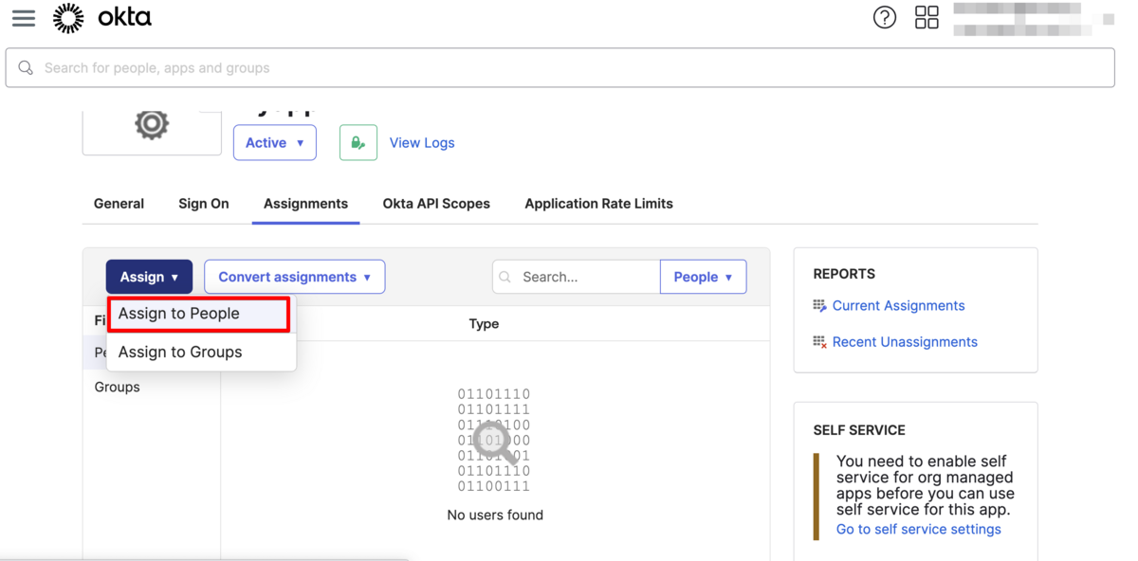1138x561 pixels.
Task: Select the Assignments tab
Action: (x=305, y=204)
